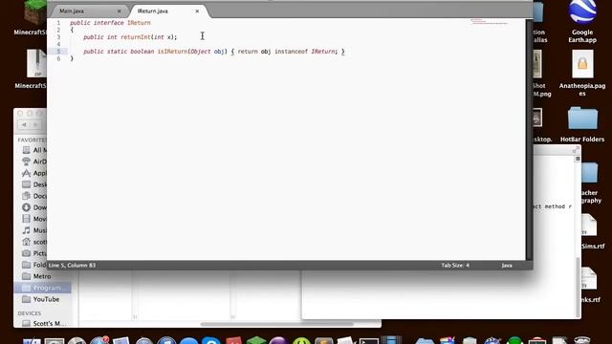Click the Finder horizontal scrollbar
612x344 pixels.
(276, 324)
